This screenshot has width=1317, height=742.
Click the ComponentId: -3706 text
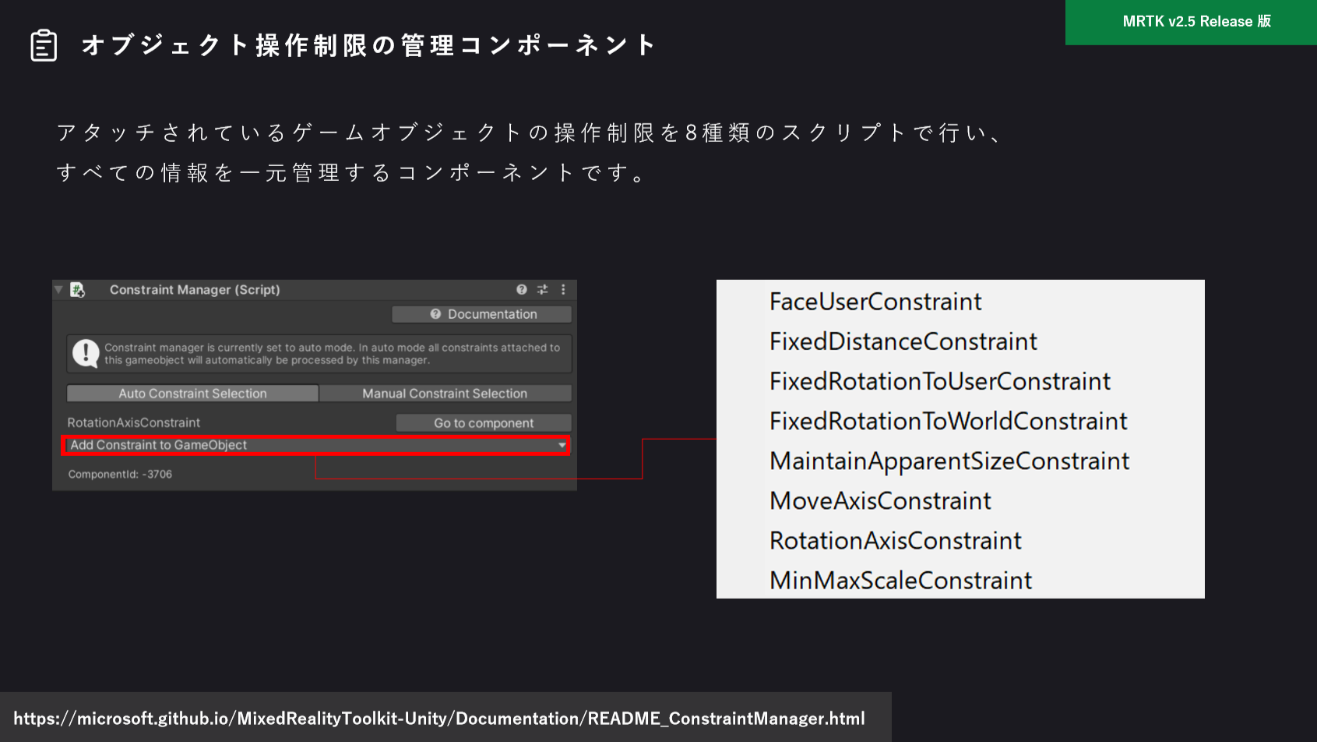coord(120,474)
